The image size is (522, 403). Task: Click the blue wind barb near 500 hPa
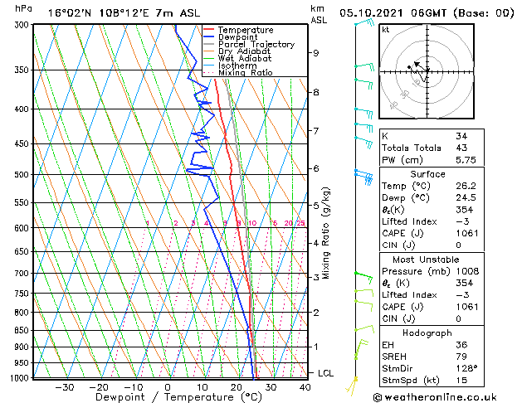pyautogui.click(x=363, y=177)
